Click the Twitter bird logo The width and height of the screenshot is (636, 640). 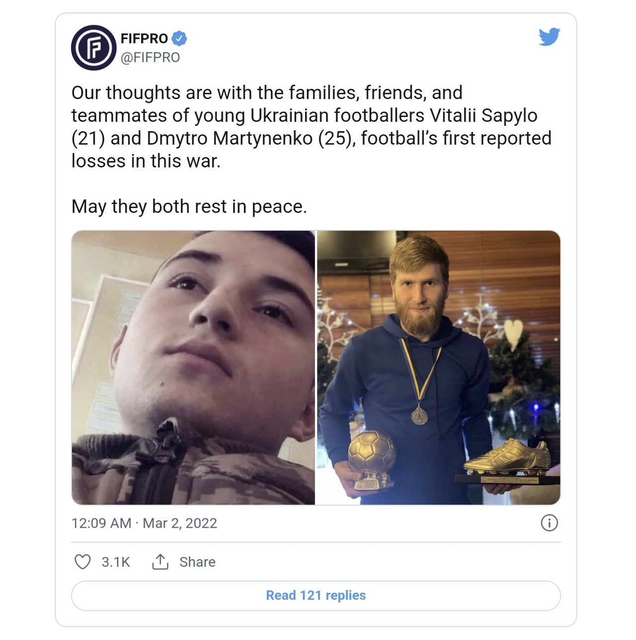[x=549, y=37]
